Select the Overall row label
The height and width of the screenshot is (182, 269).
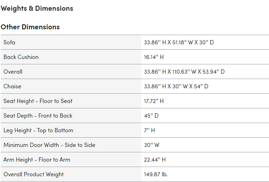(13, 72)
